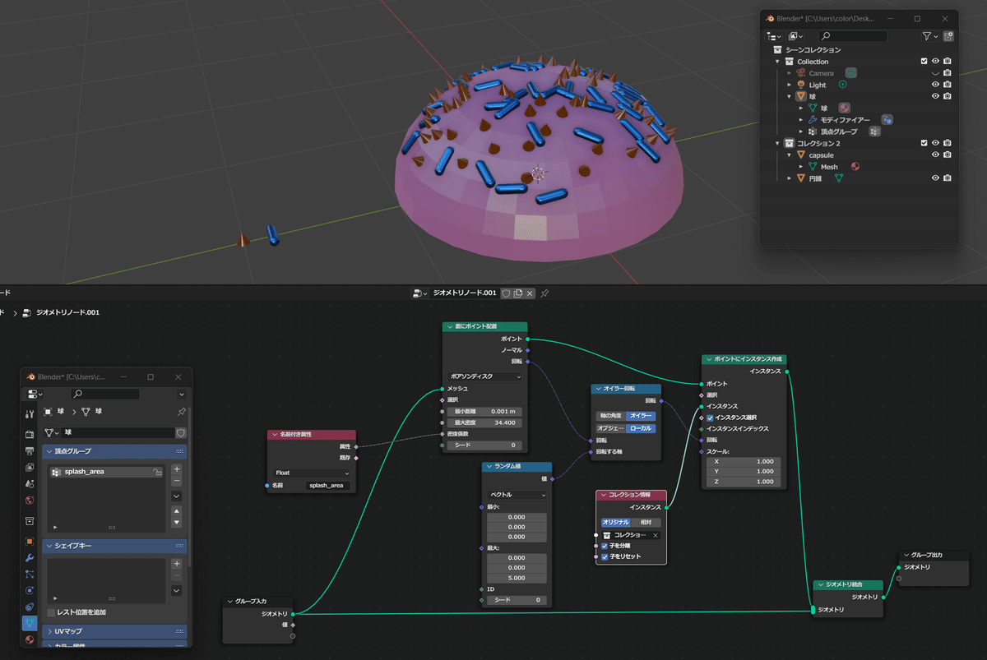Collapse the 頂点グループ panel
The height and width of the screenshot is (660, 987).
114,451
